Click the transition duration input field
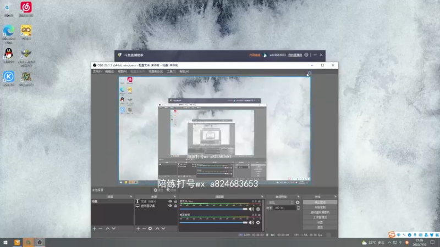 (284, 208)
